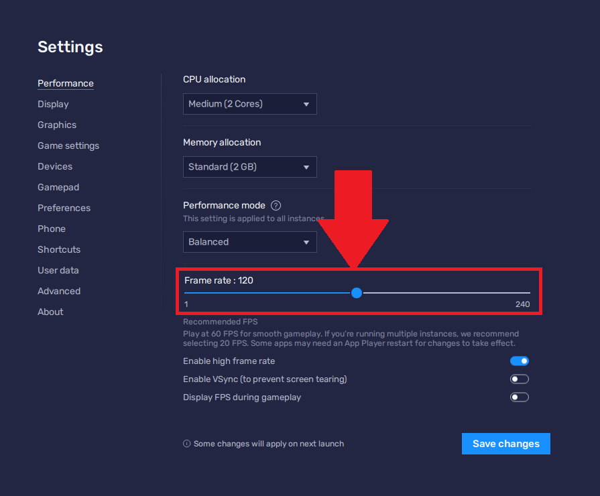Switch to the Display settings tab

point(53,104)
